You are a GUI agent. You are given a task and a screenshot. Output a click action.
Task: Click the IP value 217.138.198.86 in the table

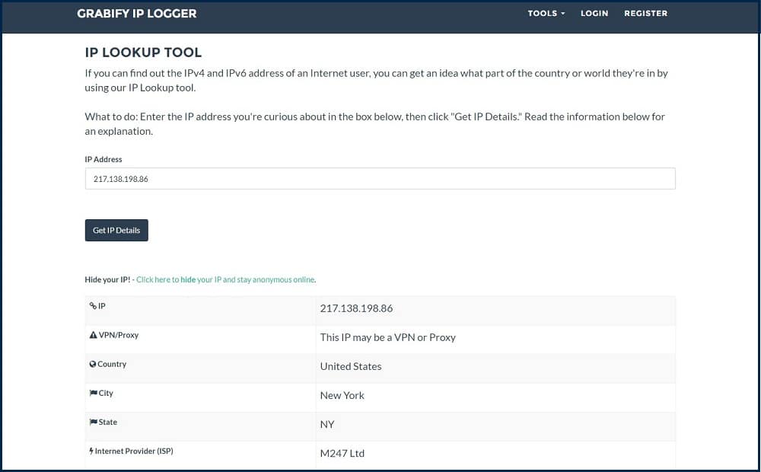356,308
